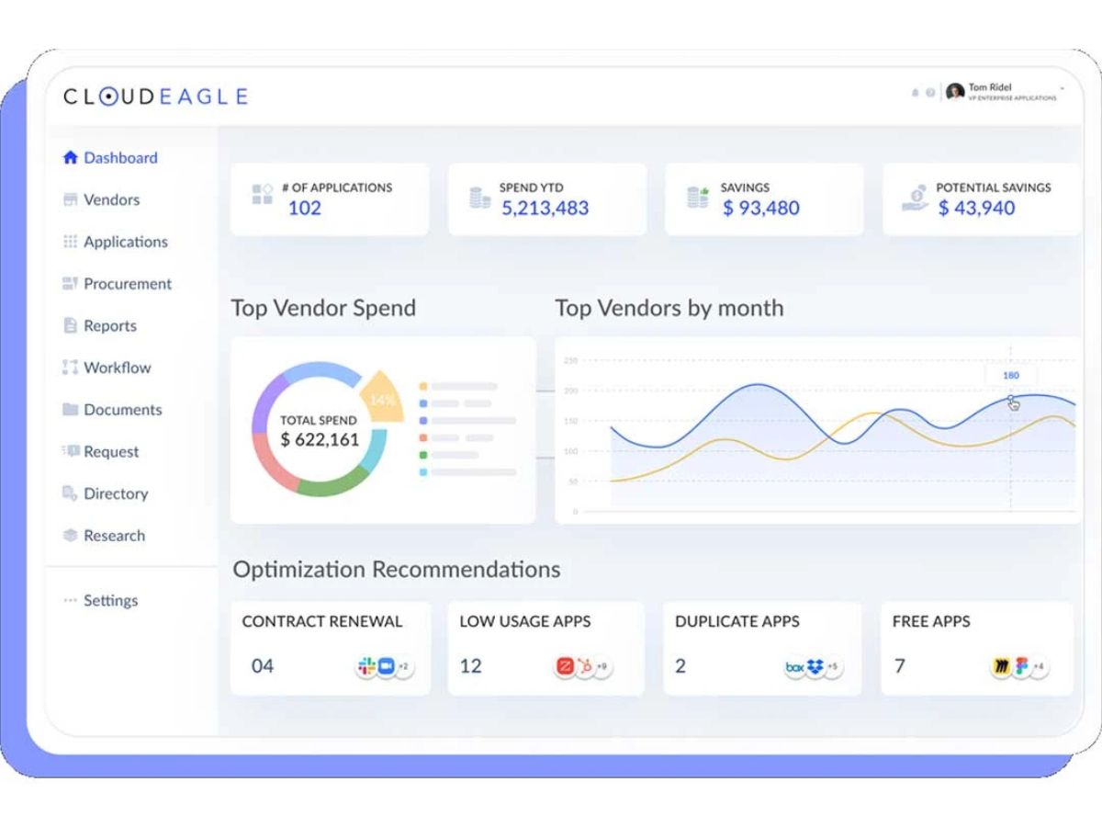The width and height of the screenshot is (1102, 827).
Task: Click the Procurement sidebar icon
Action: (x=70, y=284)
